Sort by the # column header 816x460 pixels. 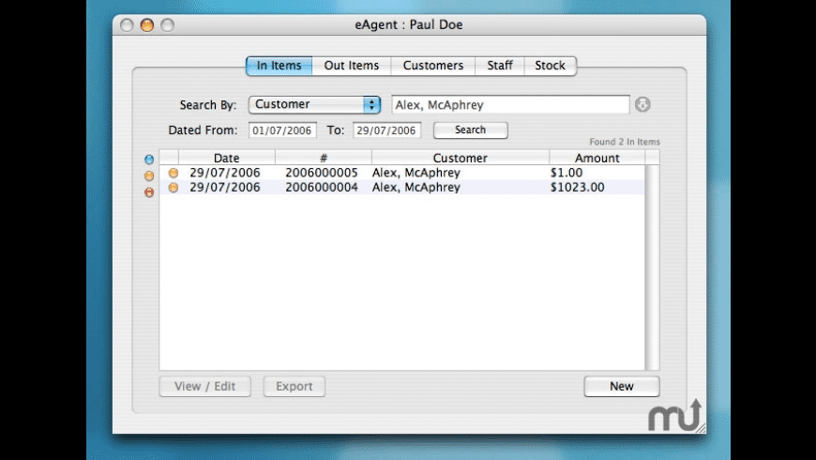(x=324, y=158)
